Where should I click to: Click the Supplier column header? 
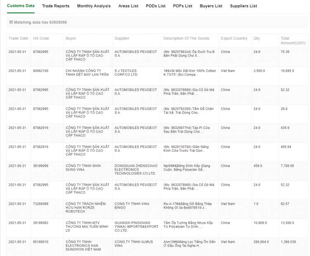click(x=122, y=38)
